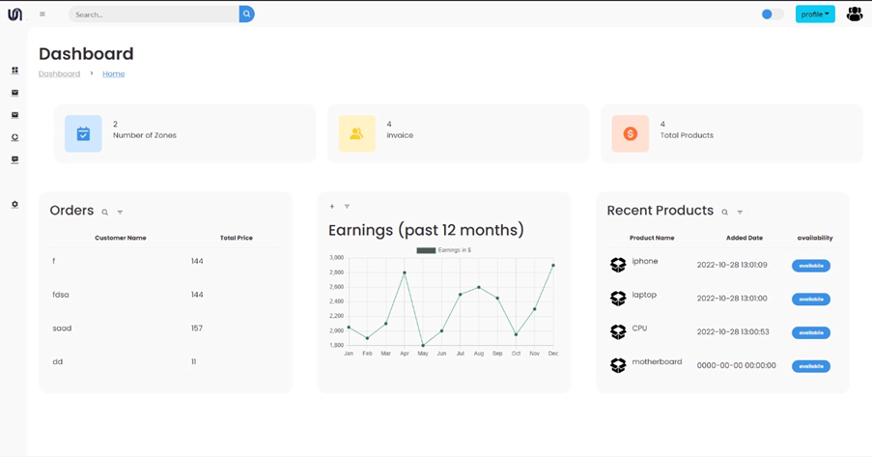Viewport: 872px width, 457px height.
Task: Click sidebar bag icon just below grid icon
Action: (15, 93)
